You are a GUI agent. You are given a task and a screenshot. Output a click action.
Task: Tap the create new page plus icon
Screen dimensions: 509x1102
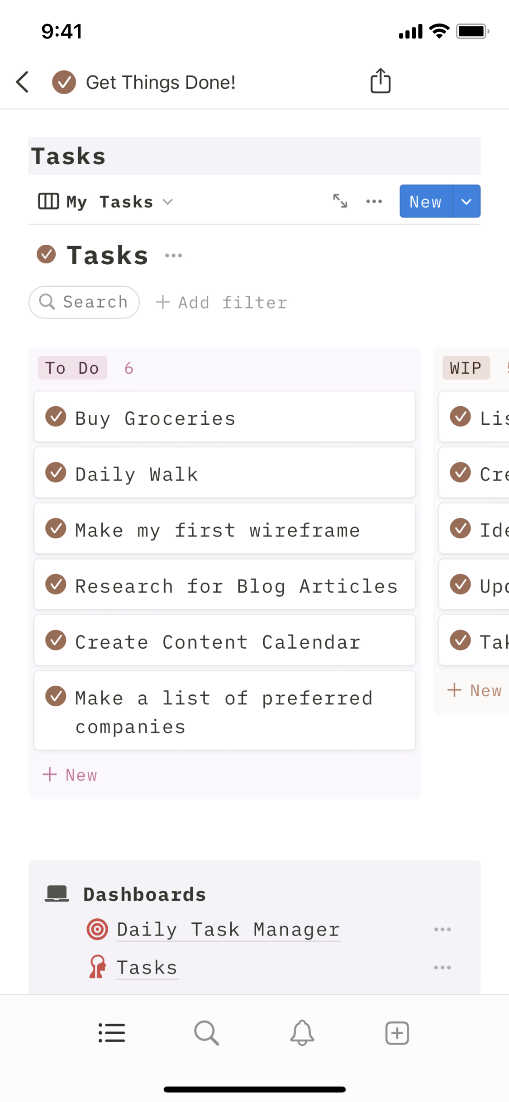coord(397,1033)
